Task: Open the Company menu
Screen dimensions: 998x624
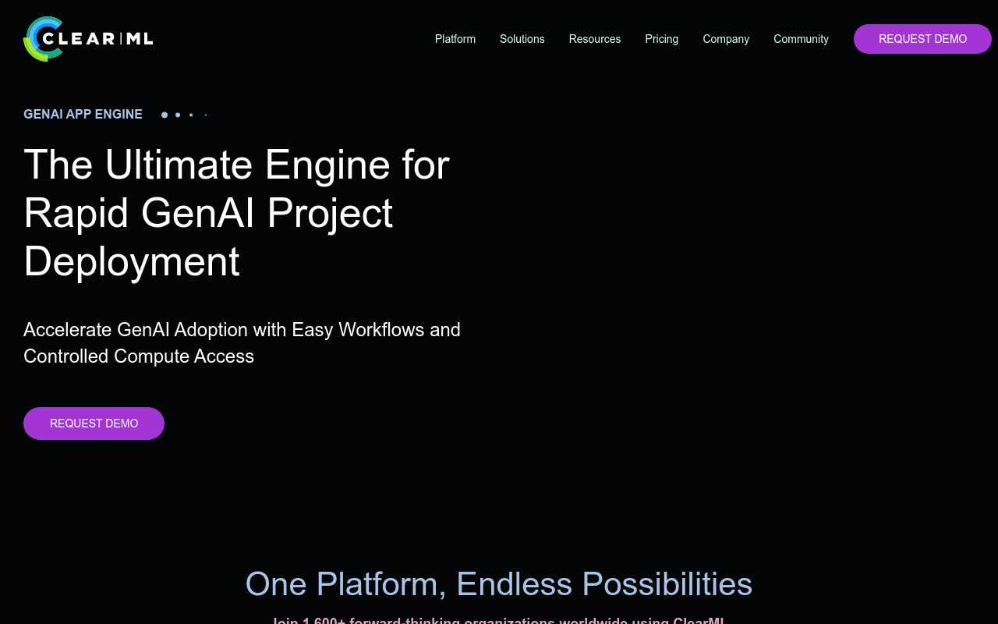Action: [x=726, y=39]
